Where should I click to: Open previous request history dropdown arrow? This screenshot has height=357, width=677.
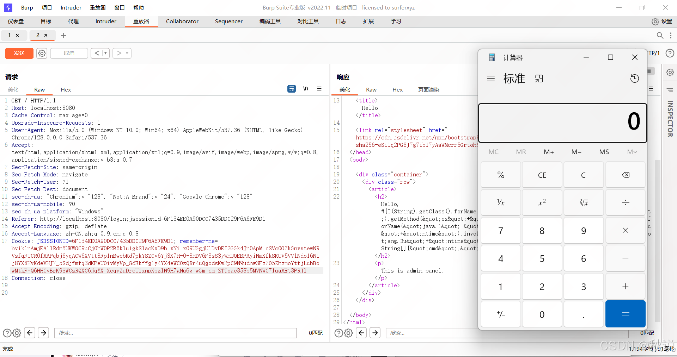(x=105, y=53)
